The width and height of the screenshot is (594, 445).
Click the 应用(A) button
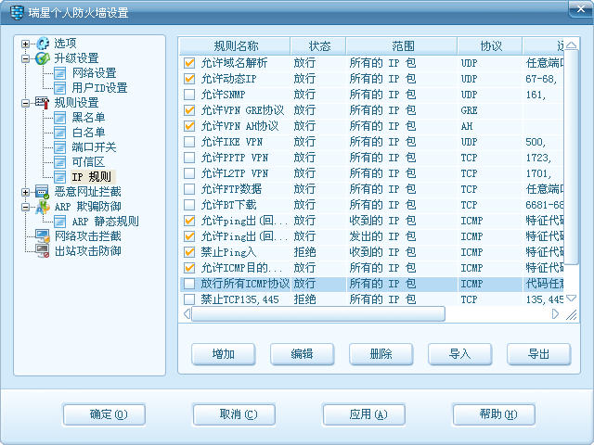click(364, 414)
